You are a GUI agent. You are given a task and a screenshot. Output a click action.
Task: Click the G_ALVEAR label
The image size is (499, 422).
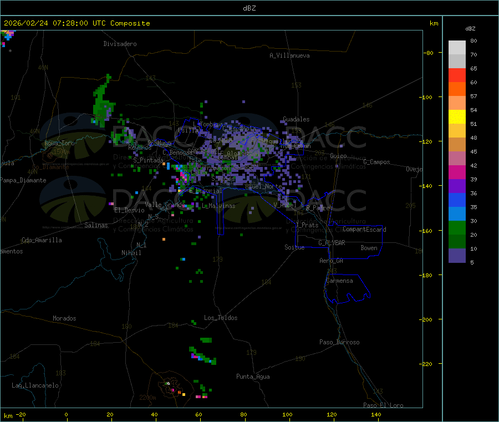point(332,243)
